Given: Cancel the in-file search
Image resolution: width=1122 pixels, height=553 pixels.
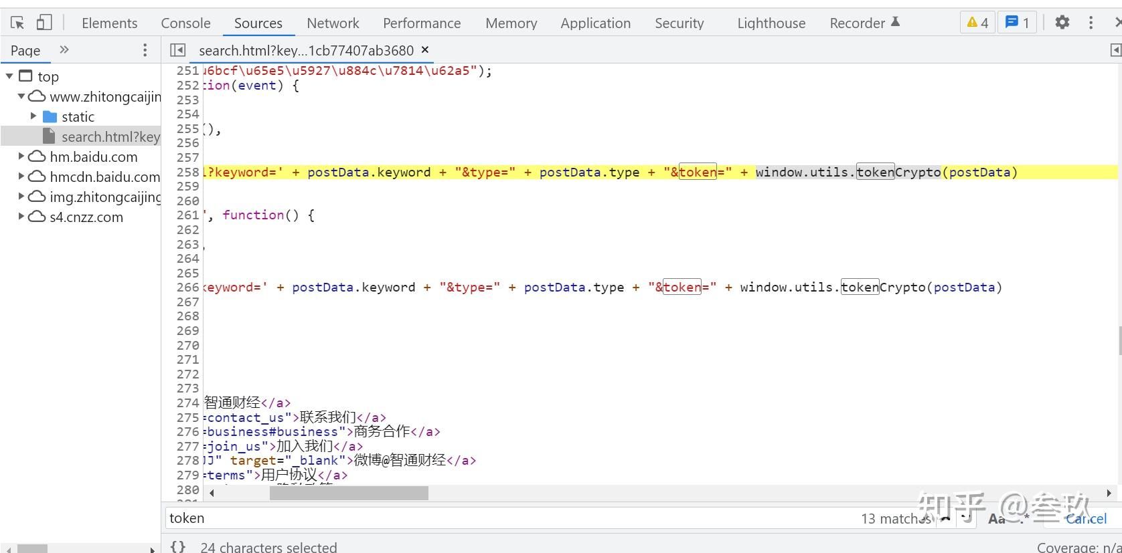Looking at the screenshot, I should (1086, 519).
